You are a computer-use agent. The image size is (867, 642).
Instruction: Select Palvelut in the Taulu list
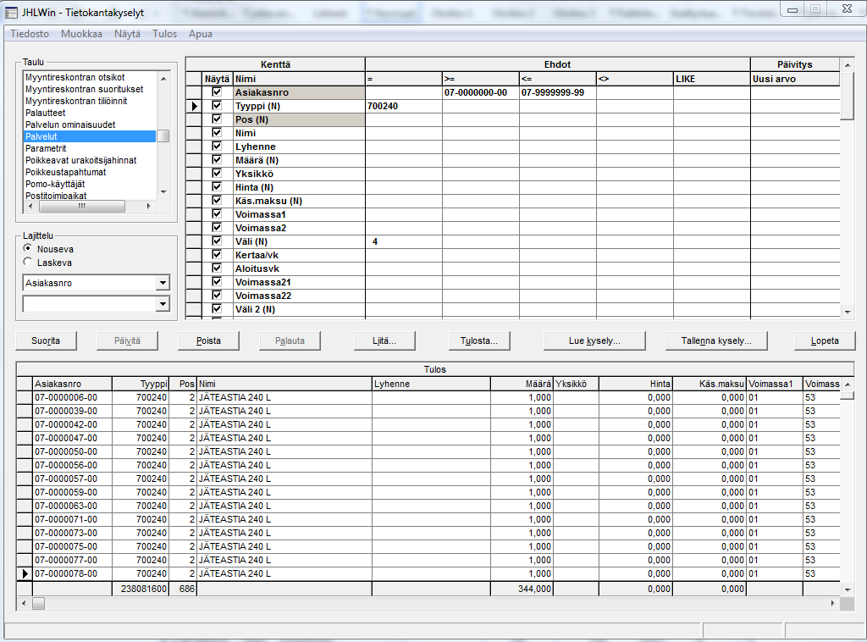(90, 136)
